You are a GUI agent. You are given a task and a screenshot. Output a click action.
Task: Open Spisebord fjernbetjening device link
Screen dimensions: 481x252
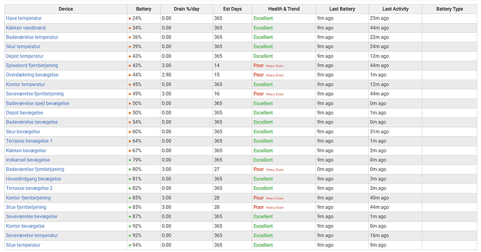coord(32,66)
